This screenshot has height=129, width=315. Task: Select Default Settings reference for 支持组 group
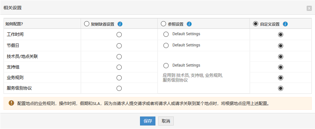pos(166,66)
